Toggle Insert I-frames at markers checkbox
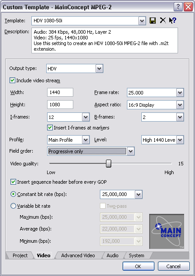Image resolution: width=195 pixels, height=276 pixels. tap(50, 128)
